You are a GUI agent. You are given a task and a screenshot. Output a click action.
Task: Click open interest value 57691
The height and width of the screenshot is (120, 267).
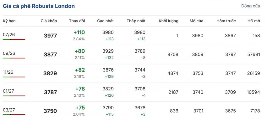[x=253, y=54]
